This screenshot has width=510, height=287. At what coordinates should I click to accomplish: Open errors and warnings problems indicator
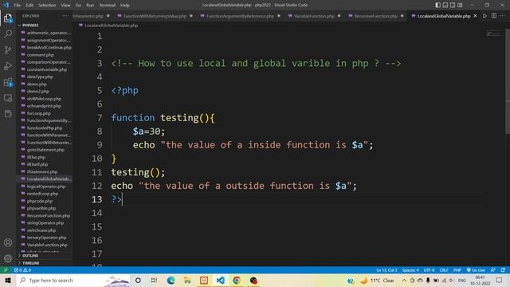tap(22, 270)
